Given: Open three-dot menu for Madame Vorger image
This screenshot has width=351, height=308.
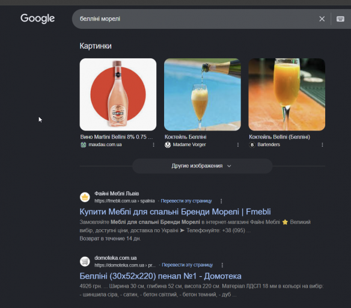Looking at the screenshot, I should point(238,145).
